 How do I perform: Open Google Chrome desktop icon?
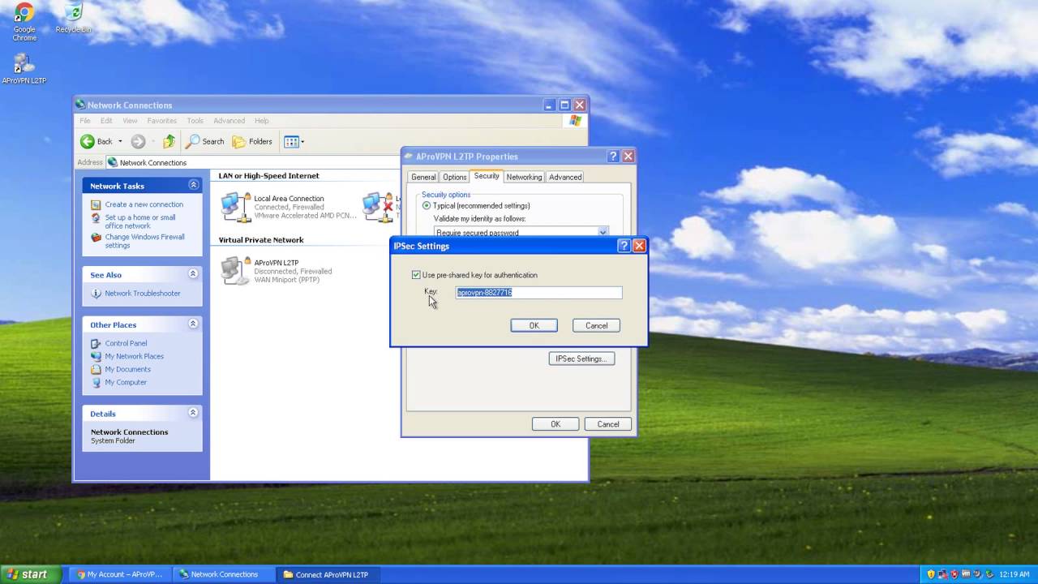(24, 13)
